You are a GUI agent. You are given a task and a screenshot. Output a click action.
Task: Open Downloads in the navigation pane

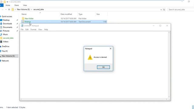[7, 24]
